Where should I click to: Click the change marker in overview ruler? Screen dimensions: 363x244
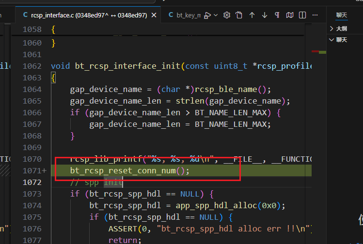point(319,52)
